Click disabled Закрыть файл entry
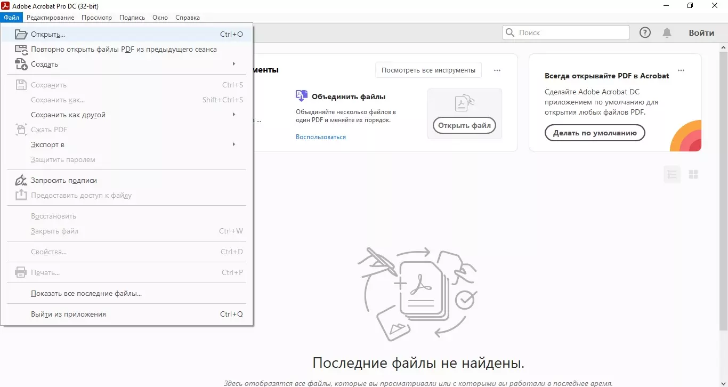This screenshot has height=387, width=728. pos(126,231)
